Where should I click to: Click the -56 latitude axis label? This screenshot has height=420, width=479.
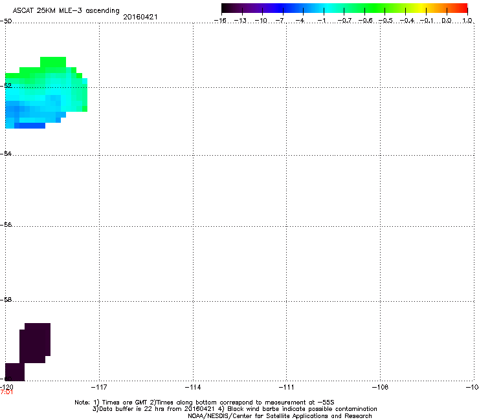click(x=6, y=224)
